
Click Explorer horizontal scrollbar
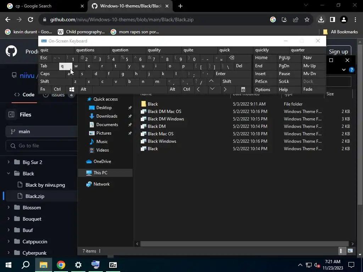pos(244,244)
